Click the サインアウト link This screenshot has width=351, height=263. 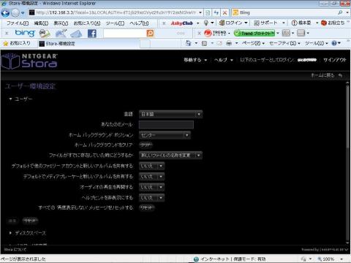tap(335, 60)
